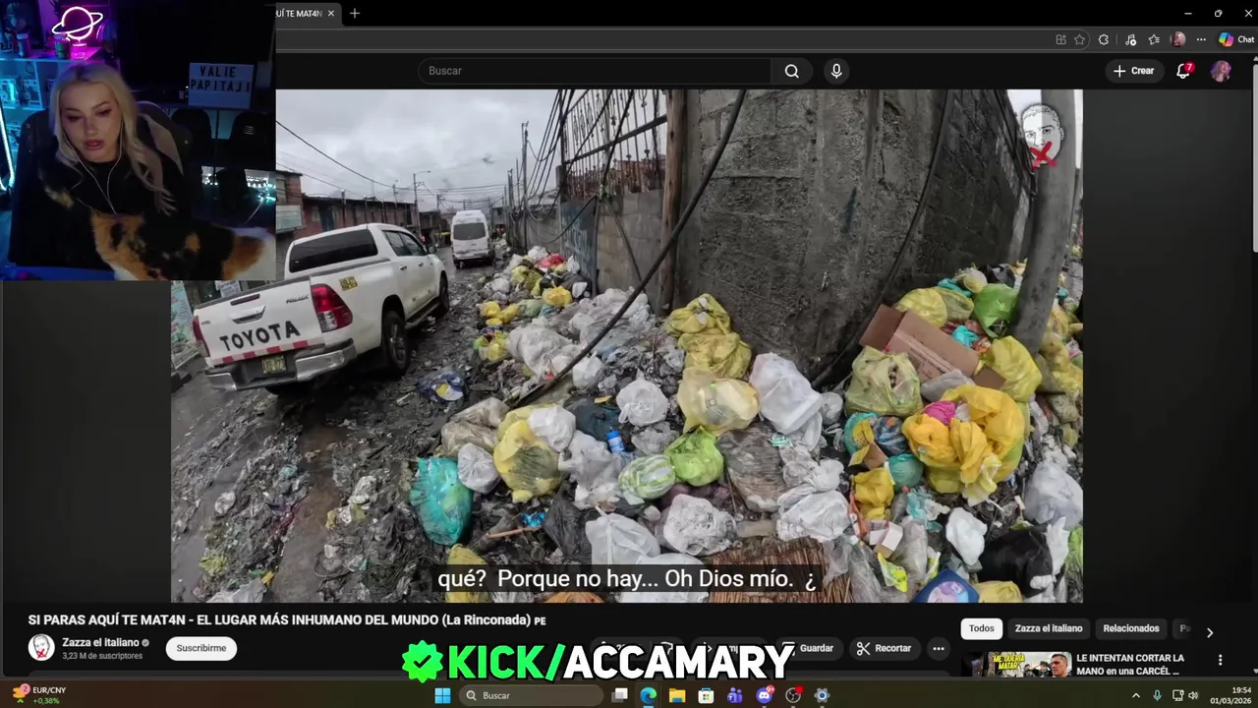Viewport: 1258px width, 708px height.
Task: Focus the YouTube Buscar search field
Action: [595, 71]
